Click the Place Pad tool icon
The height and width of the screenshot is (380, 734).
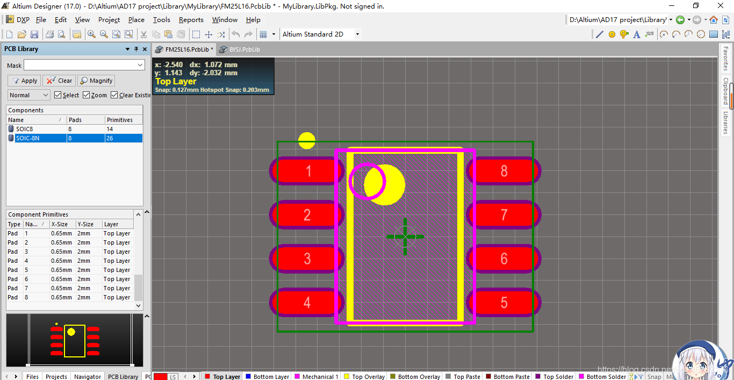[x=612, y=34]
